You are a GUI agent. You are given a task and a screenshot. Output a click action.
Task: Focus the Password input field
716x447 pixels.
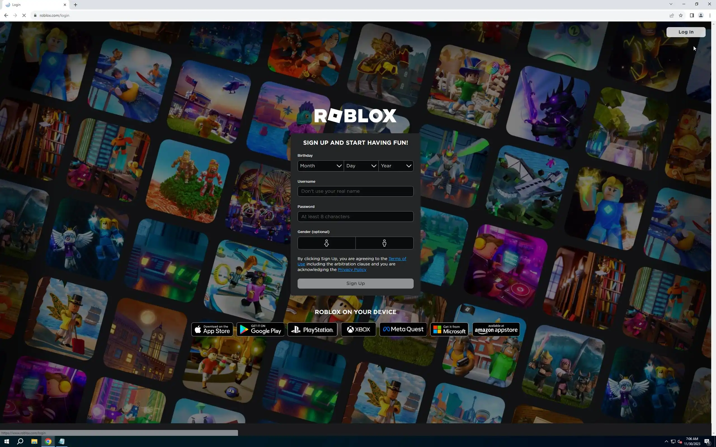[x=355, y=217]
